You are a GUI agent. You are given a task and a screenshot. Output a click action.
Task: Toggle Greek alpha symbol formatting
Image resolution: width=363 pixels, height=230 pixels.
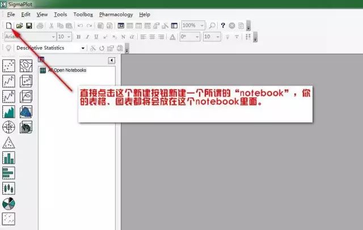[132, 37]
